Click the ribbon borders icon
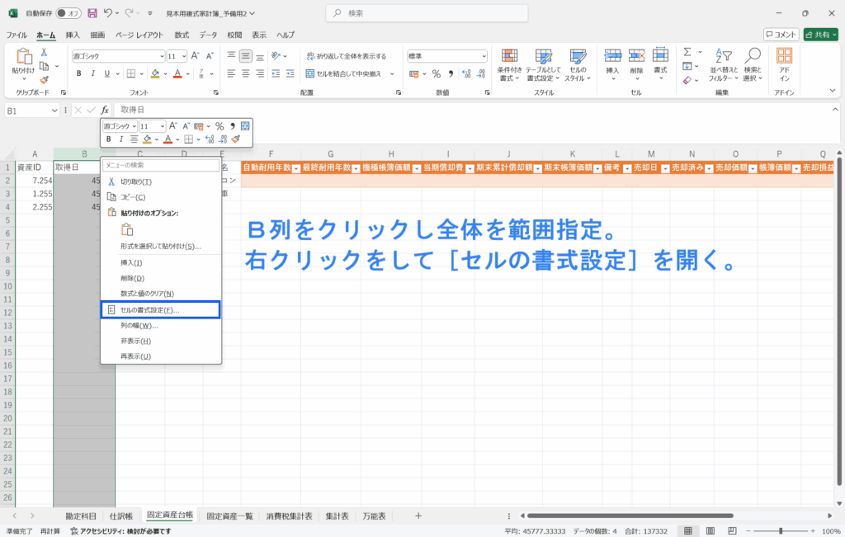This screenshot has height=537, width=845. (x=131, y=73)
